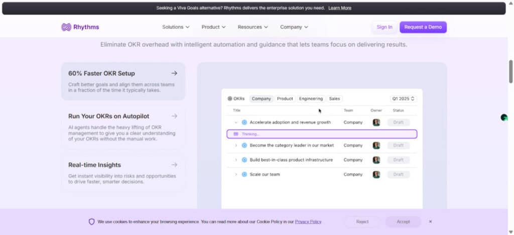Click the OKRs target icon in preview
The image size is (514, 235).
(x=230, y=98)
